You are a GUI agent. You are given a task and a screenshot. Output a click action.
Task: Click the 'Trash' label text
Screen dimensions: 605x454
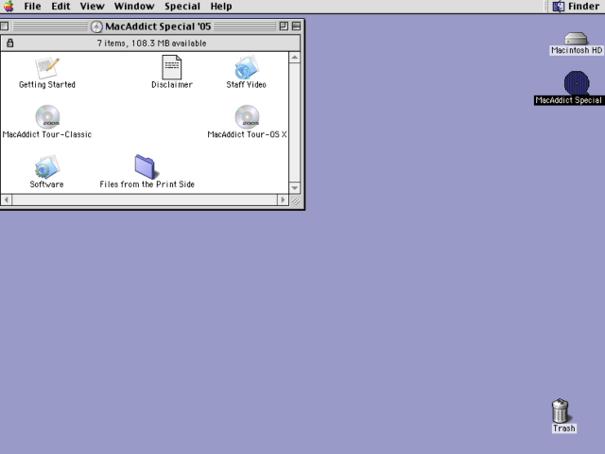point(564,428)
